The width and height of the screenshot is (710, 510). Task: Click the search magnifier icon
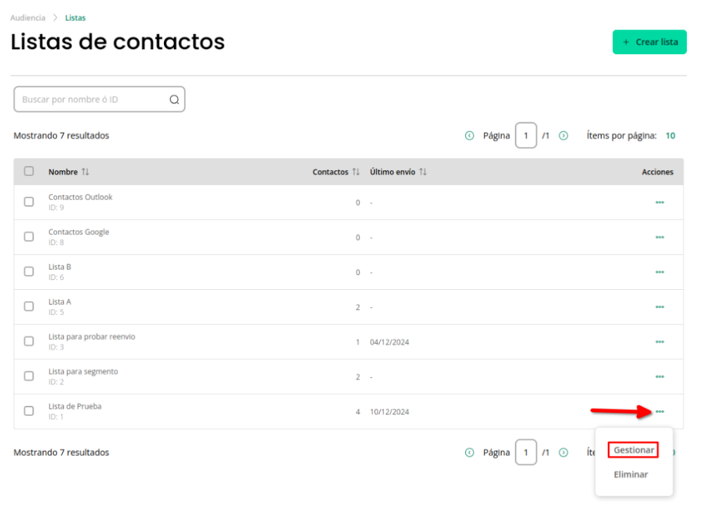pos(175,100)
